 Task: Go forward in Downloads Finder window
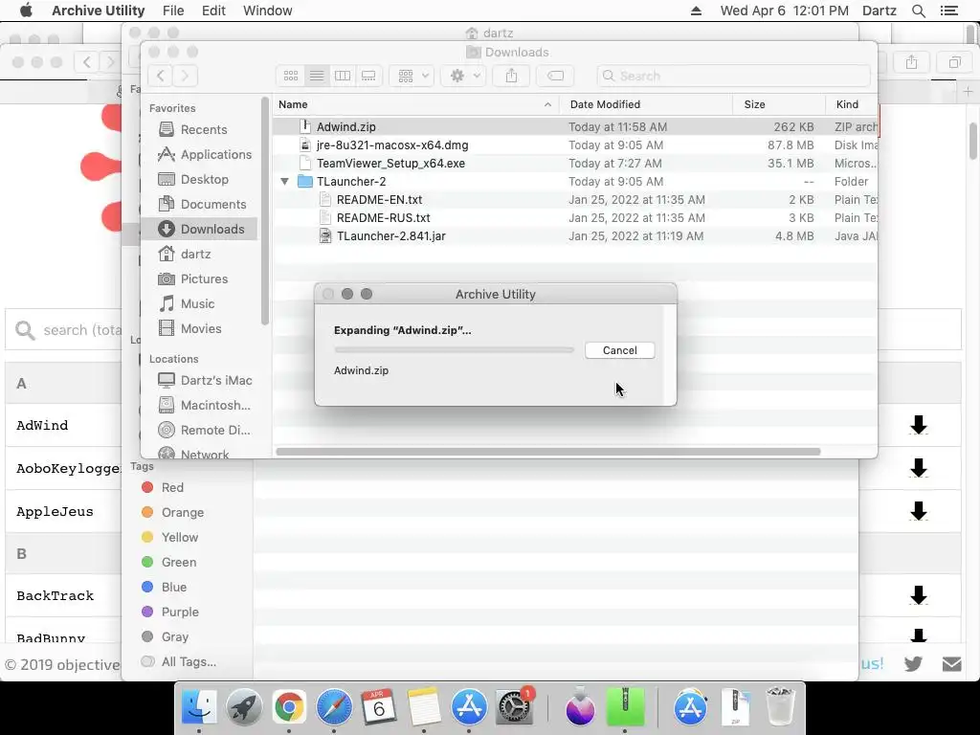[x=185, y=76]
